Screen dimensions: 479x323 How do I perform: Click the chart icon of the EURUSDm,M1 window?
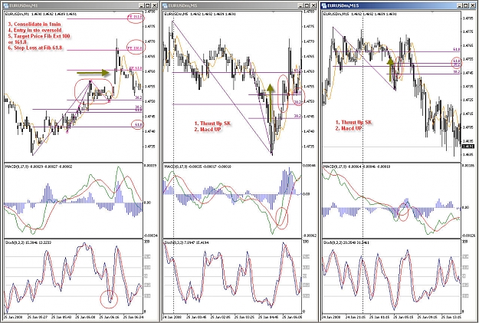5,5
